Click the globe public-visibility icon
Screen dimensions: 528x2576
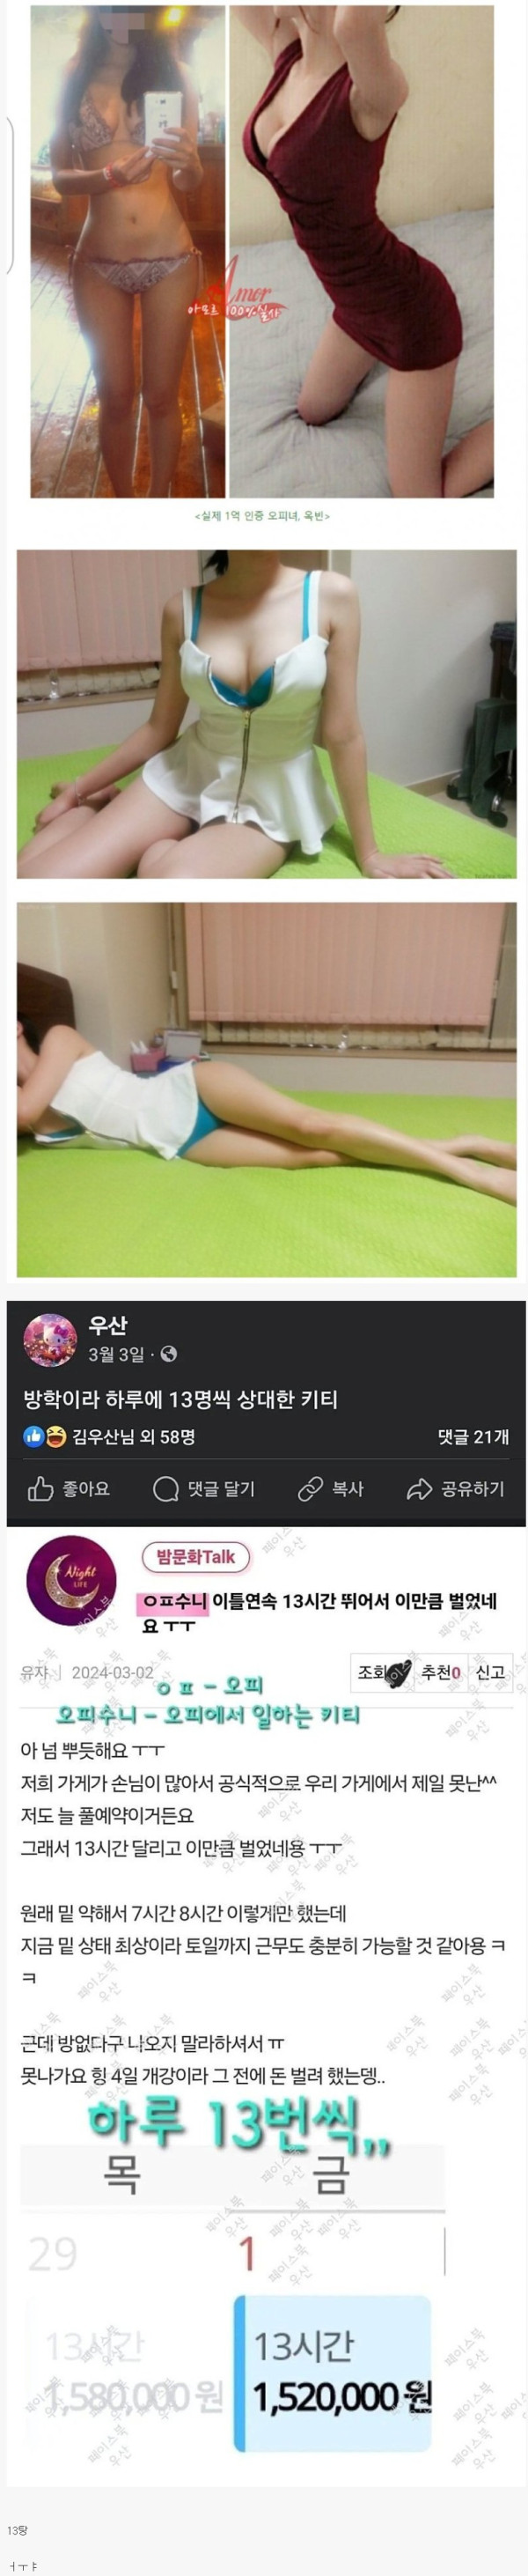169,1354
